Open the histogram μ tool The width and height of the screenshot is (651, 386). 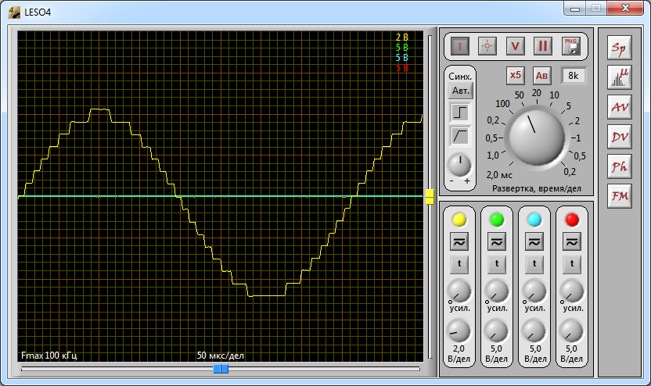(x=620, y=77)
